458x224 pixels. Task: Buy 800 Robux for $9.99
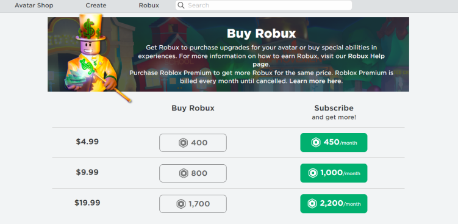point(193,173)
